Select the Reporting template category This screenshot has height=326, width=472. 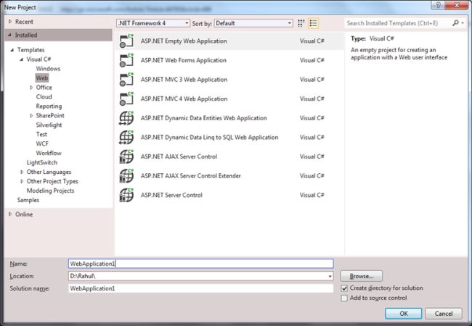click(x=49, y=106)
